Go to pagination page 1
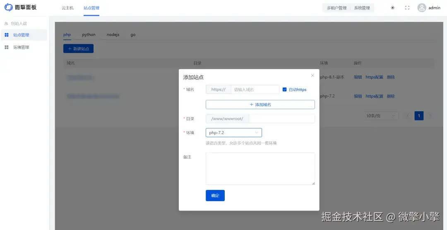 [x=419, y=116]
